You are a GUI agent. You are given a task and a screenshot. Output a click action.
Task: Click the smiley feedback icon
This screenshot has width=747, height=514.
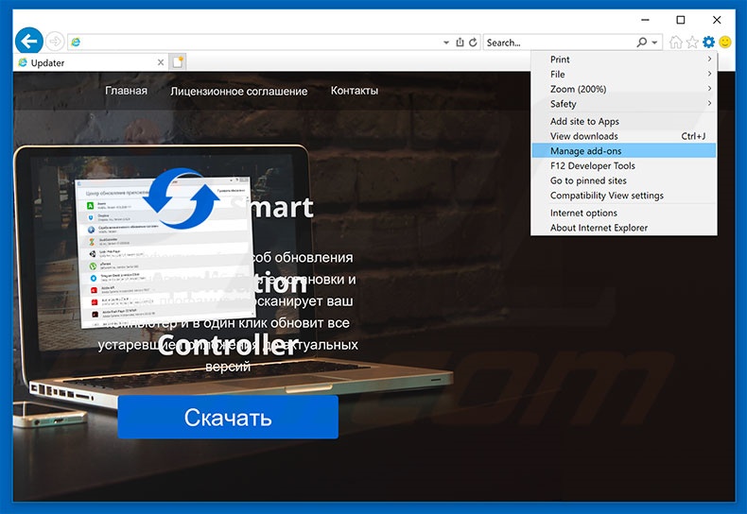[x=725, y=43]
